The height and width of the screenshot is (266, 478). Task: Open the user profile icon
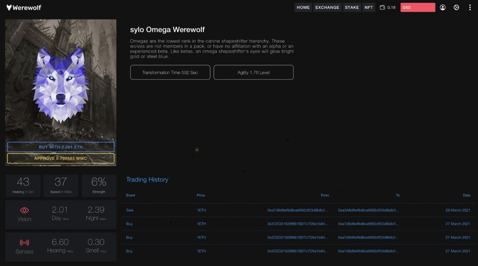(443, 7)
